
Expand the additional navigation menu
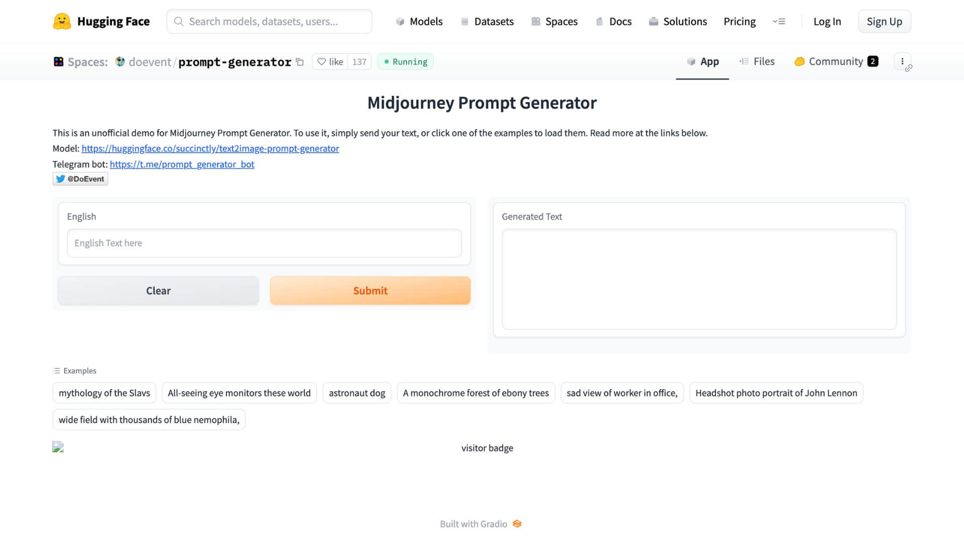pos(779,22)
